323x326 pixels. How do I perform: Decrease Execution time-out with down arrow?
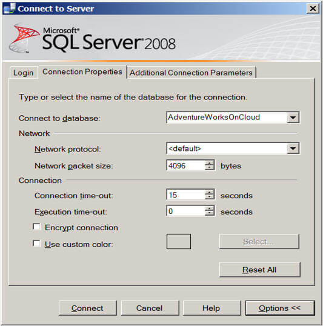pos(209,214)
